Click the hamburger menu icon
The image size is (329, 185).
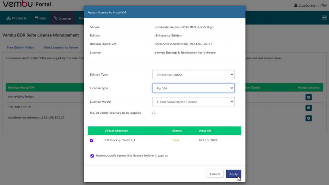pyautogui.click(x=324, y=17)
